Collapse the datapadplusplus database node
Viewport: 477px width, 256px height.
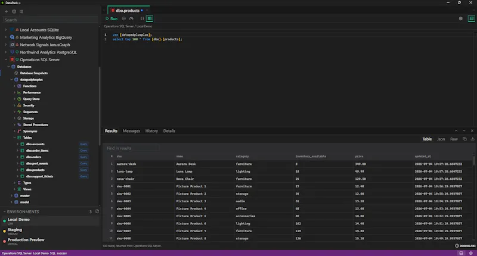(11, 80)
